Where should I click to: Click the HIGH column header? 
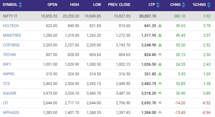75,5
